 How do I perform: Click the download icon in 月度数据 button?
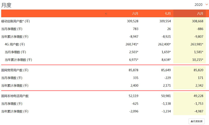tap(192, 121)
